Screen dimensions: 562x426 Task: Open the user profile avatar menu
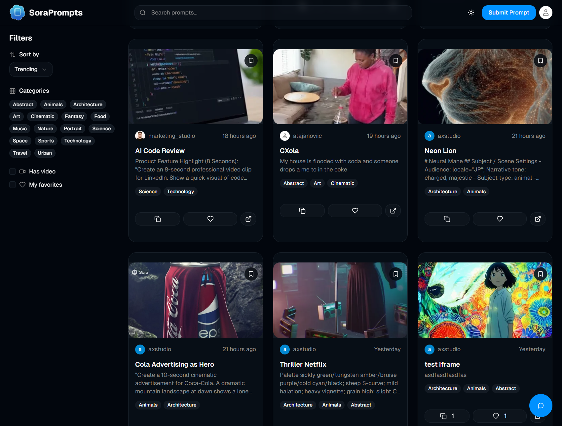545,13
